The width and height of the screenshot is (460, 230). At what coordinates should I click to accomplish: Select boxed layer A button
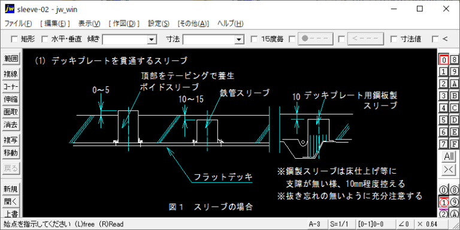(x=455, y=84)
